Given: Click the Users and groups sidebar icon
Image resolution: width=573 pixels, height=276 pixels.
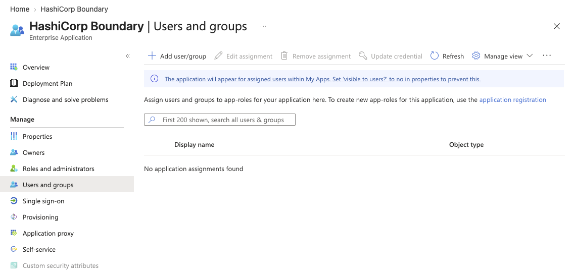Looking at the screenshot, I should (14, 184).
